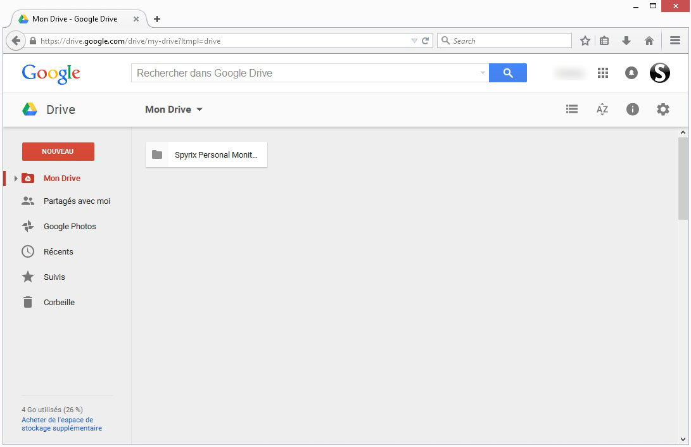The height and width of the screenshot is (447, 691).
Task: Close the Mon Drive browser tab
Action: point(136,19)
